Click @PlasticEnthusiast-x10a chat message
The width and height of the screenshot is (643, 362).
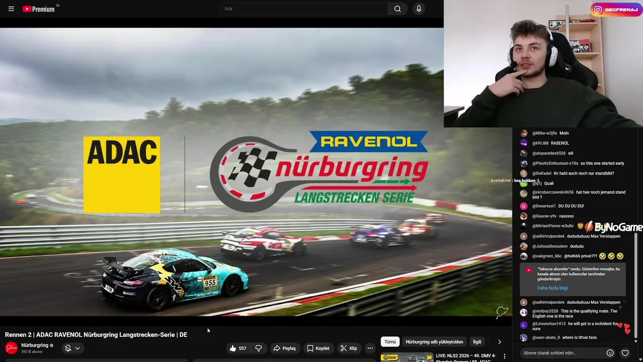point(602,163)
